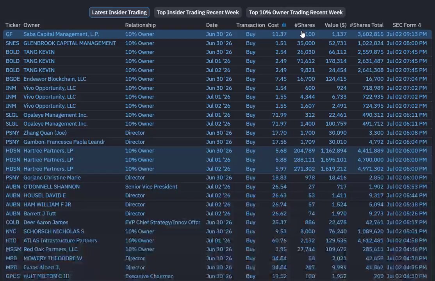Open SEC filing dated Jul 02 08:00 PM

(407, 43)
